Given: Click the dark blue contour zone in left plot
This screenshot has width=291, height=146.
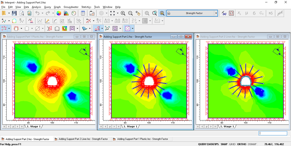Looking at the screenshot, I should click(32, 67).
